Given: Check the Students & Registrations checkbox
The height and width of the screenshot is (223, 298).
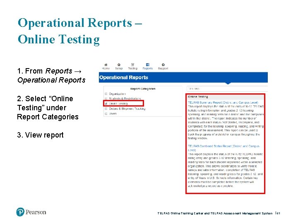Looking at the screenshot, I should [x=106, y=99].
